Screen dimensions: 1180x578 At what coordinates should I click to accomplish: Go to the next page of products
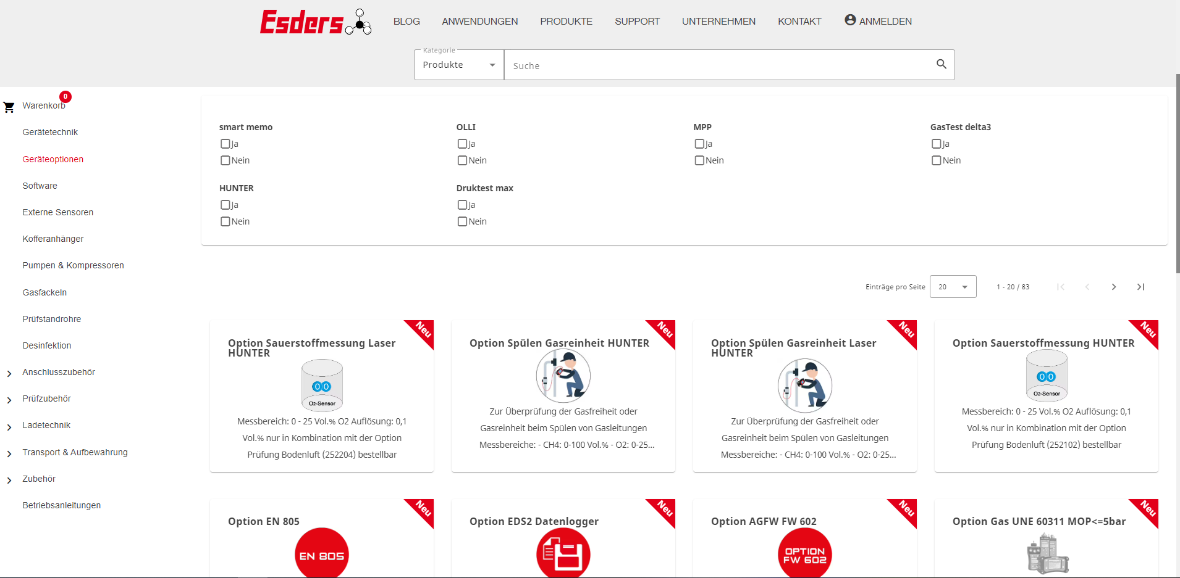(1114, 287)
